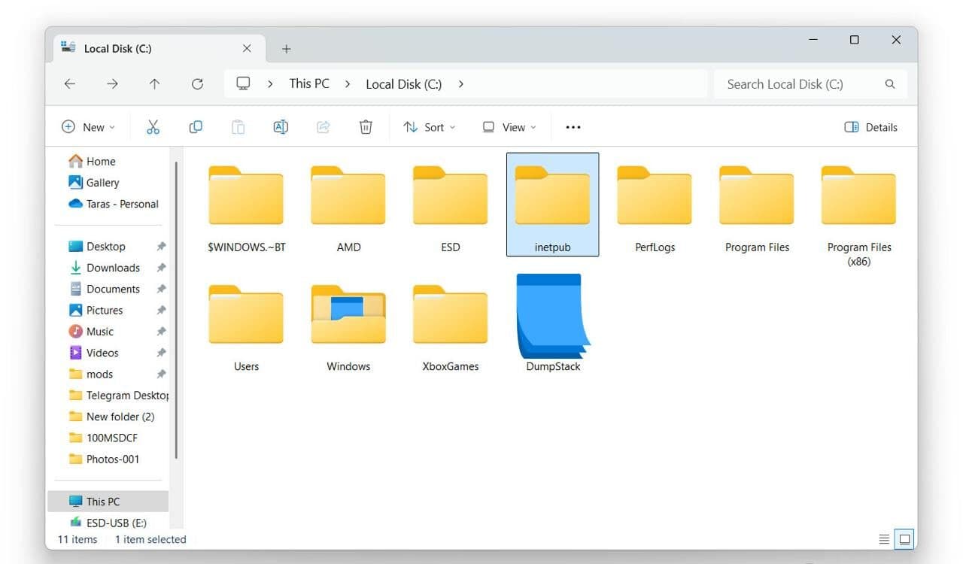Switch to details list view in status bar
The width and height of the screenshot is (963, 564).
pos(883,538)
